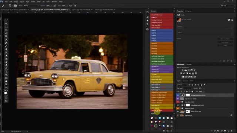Toggle visibility of Auto RGB group

click(x=178, y=102)
